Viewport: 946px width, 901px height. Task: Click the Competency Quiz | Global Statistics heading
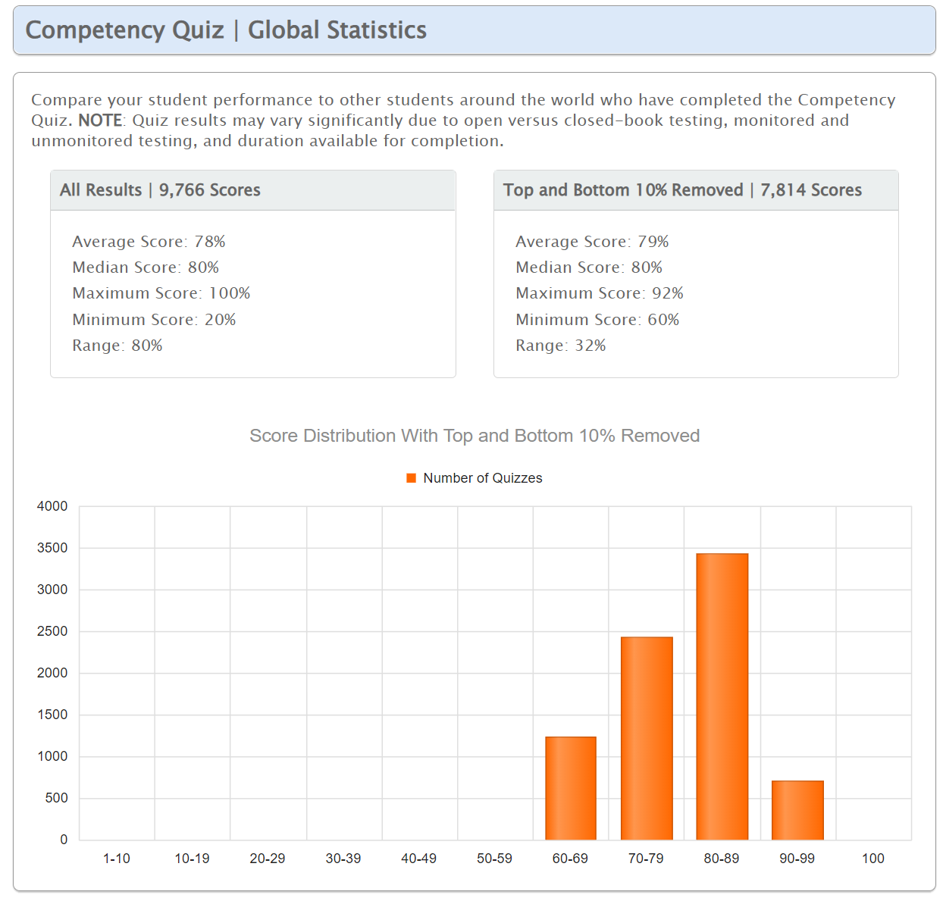click(x=226, y=30)
